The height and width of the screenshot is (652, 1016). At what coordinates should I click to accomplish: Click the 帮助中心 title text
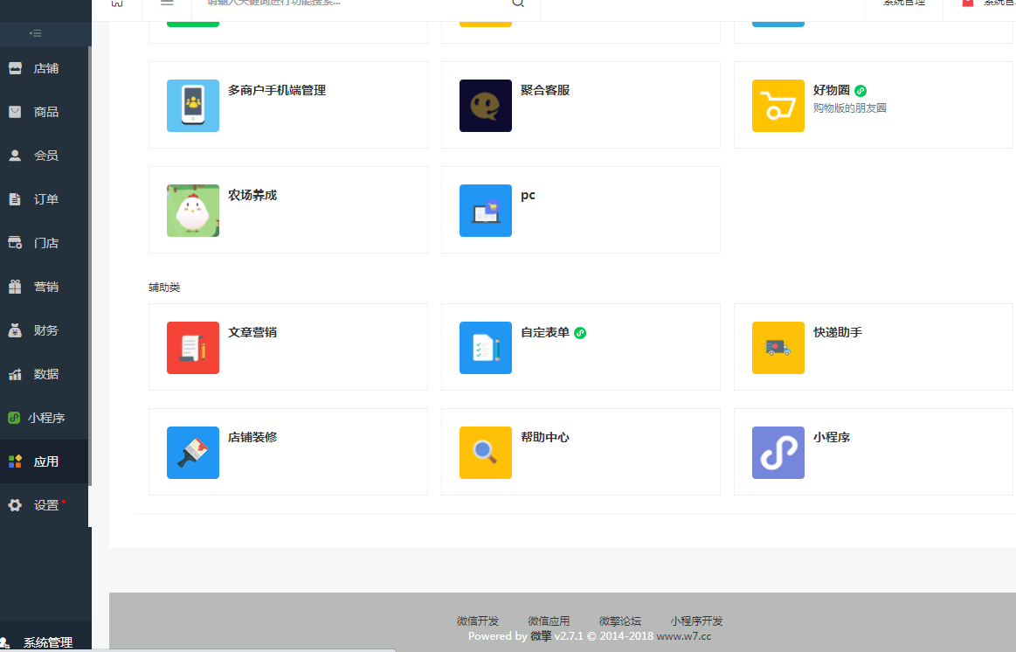545,438
